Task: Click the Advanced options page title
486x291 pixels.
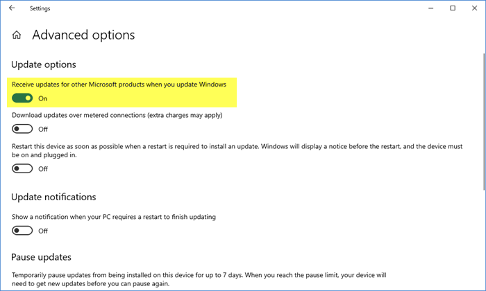Action: [83, 35]
